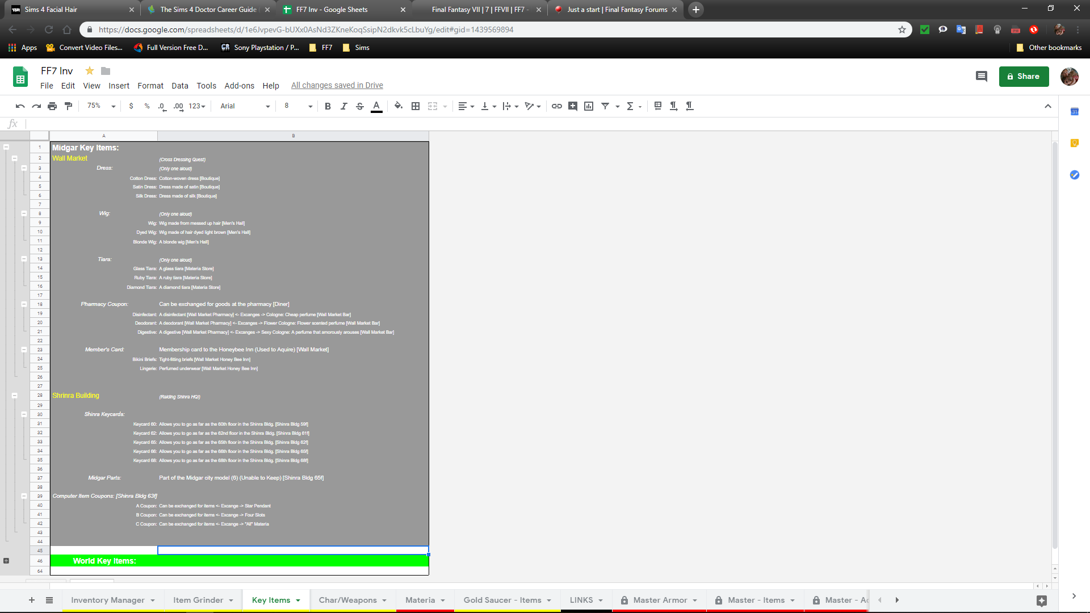The height and width of the screenshot is (613, 1090).
Task: Open comment history
Action: (x=981, y=77)
